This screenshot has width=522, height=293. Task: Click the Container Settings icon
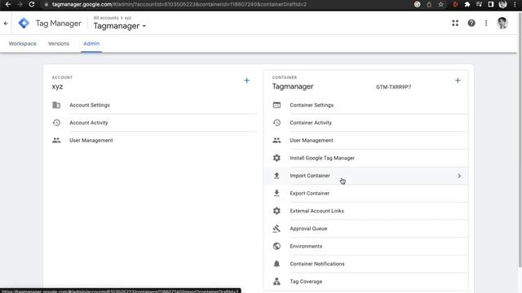[x=276, y=105]
